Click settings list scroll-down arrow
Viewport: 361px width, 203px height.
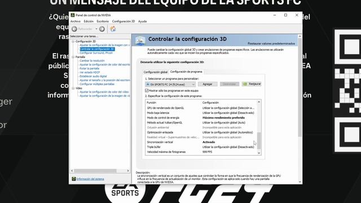(259, 153)
